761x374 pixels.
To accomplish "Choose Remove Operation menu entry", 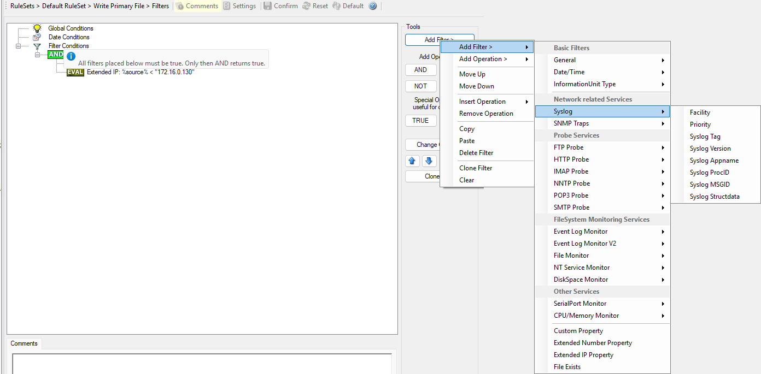I will [487, 114].
